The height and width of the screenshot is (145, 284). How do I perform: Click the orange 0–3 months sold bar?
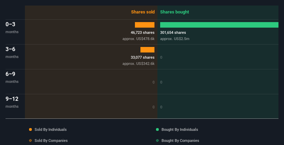145,25
